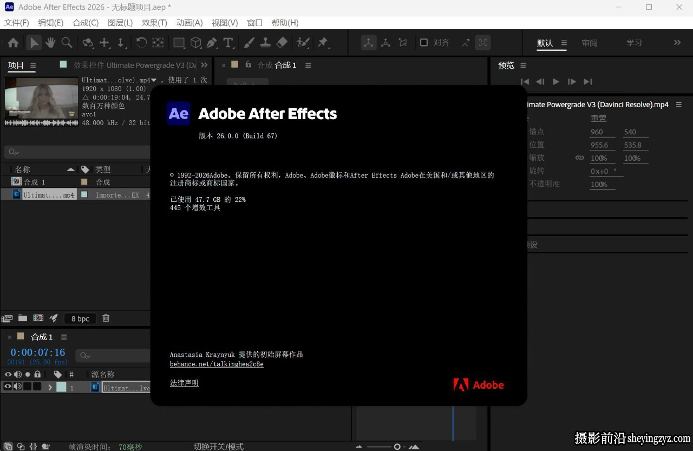Click the timeline zoom slider handle
The height and width of the screenshot is (451, 693).
point(397,447)
